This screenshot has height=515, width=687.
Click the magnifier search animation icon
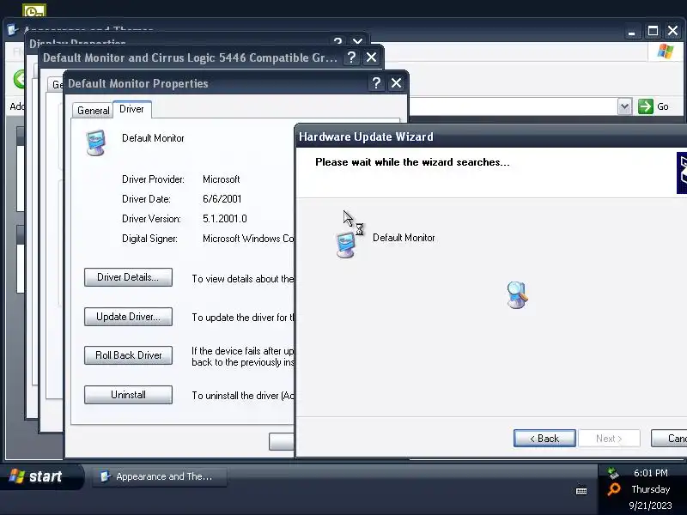click(x=518, y=295)
